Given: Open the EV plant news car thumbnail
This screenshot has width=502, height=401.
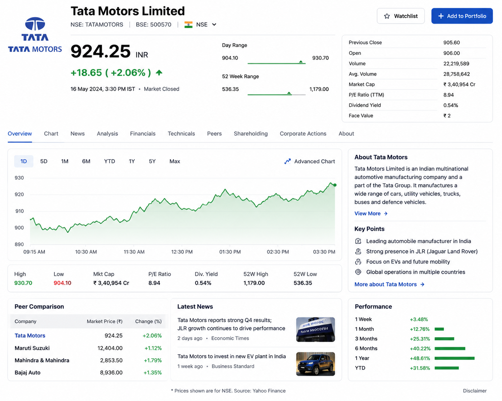Looking at the screenshot, I should tap(315, 364).
